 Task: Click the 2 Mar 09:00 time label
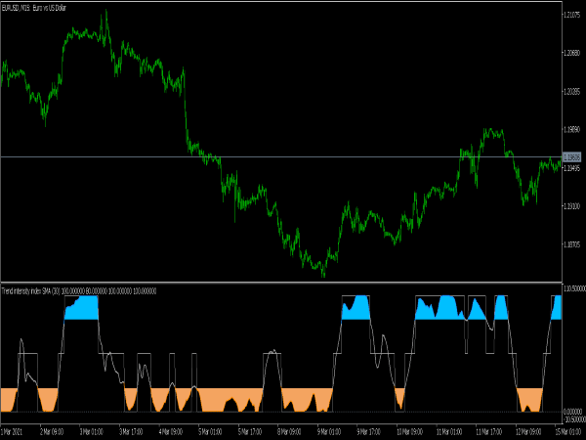click(x=52, y=432)
